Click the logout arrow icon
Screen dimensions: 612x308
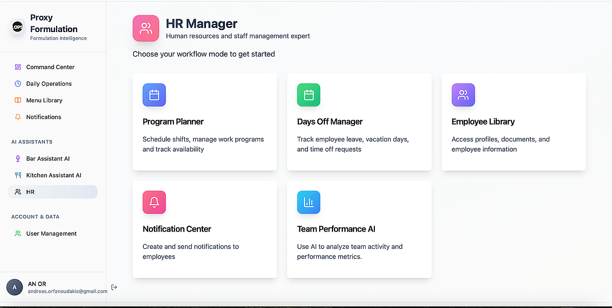click(x=114, y=287)
